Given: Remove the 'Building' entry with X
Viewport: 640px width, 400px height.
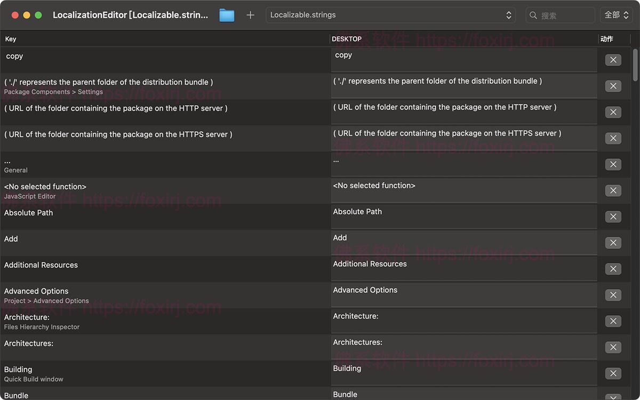Looking at the screenshot, I should pyautogui.click(x=613, y=373).
